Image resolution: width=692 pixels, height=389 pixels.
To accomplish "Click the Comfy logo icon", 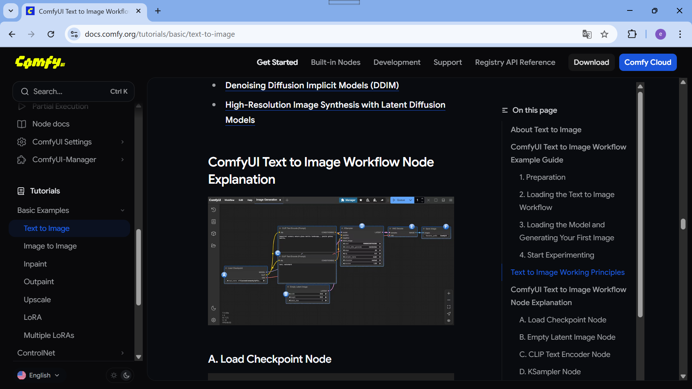I will [x=40, y=62].
